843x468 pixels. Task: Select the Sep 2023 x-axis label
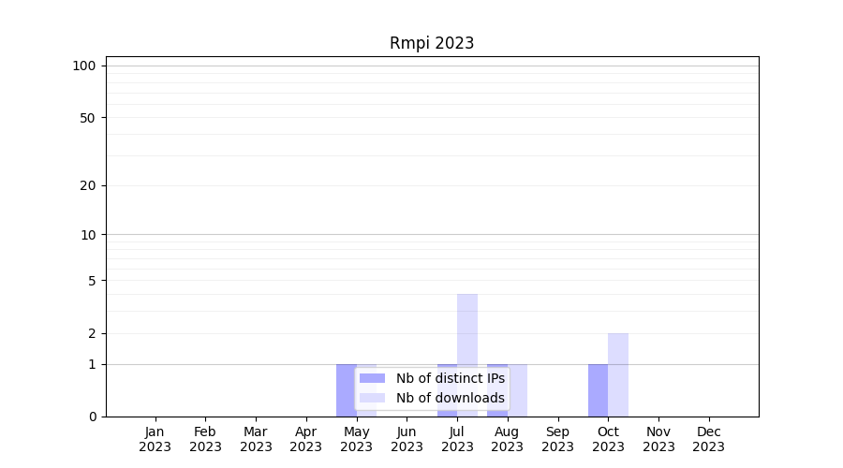(557, 439)
